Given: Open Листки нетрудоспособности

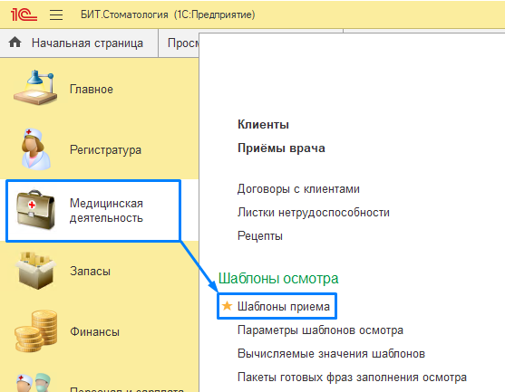Looking at the screenshot, I should 314,213.
